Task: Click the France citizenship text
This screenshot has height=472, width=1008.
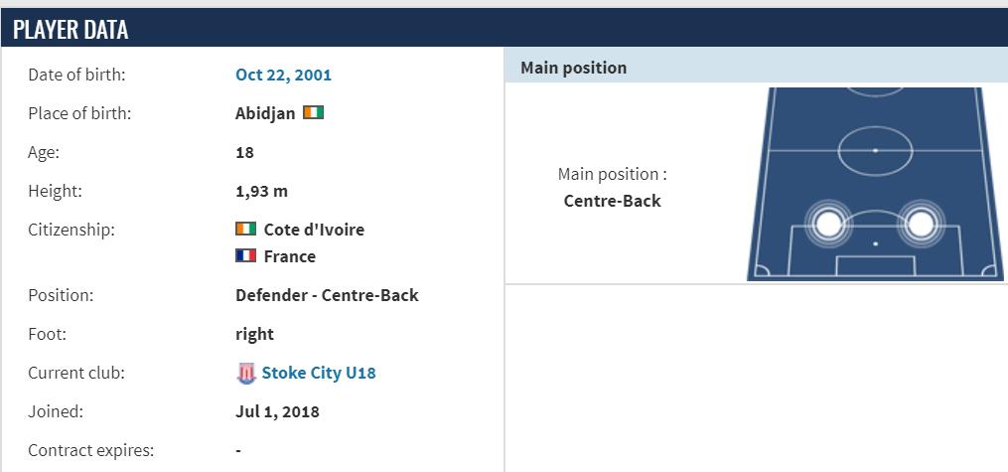Action: [x=290, y=256]
